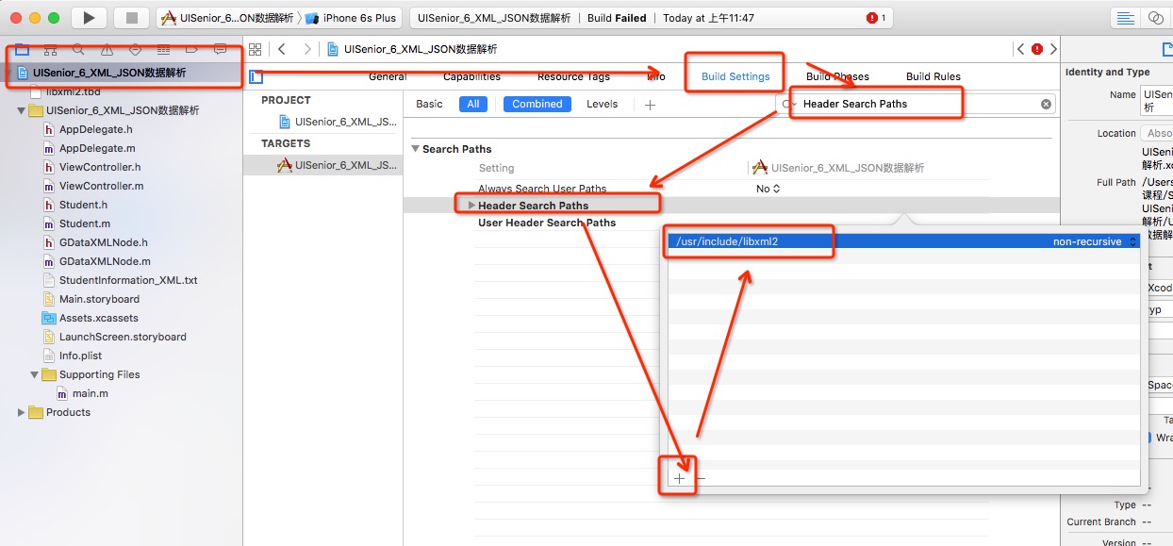Select Combined view mode

click(x=537, y=104)
